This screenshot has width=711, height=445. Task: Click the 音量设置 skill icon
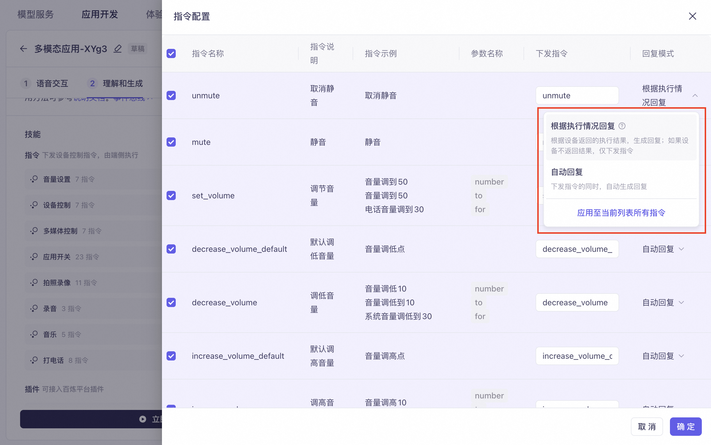[x=34, y=179]
